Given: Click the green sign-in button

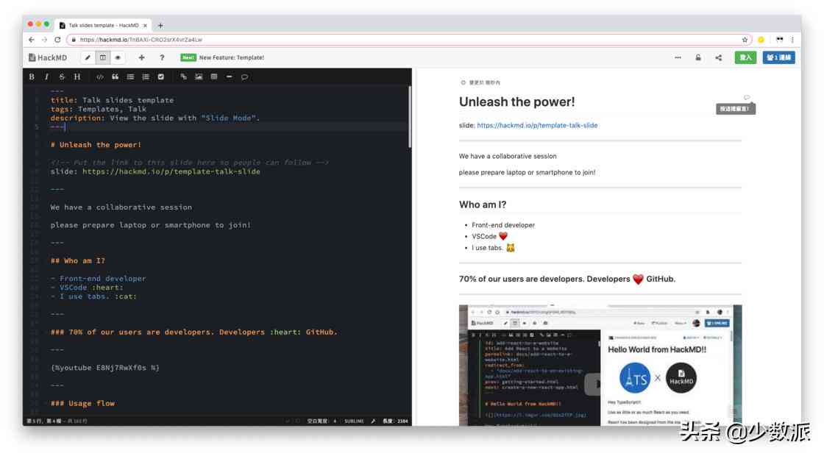Looking at the screenshot, I should pyautogui.click(x=745, y=57).
